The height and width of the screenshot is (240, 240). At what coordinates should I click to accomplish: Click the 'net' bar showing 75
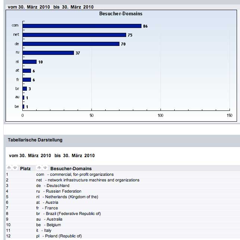point(74,35)
